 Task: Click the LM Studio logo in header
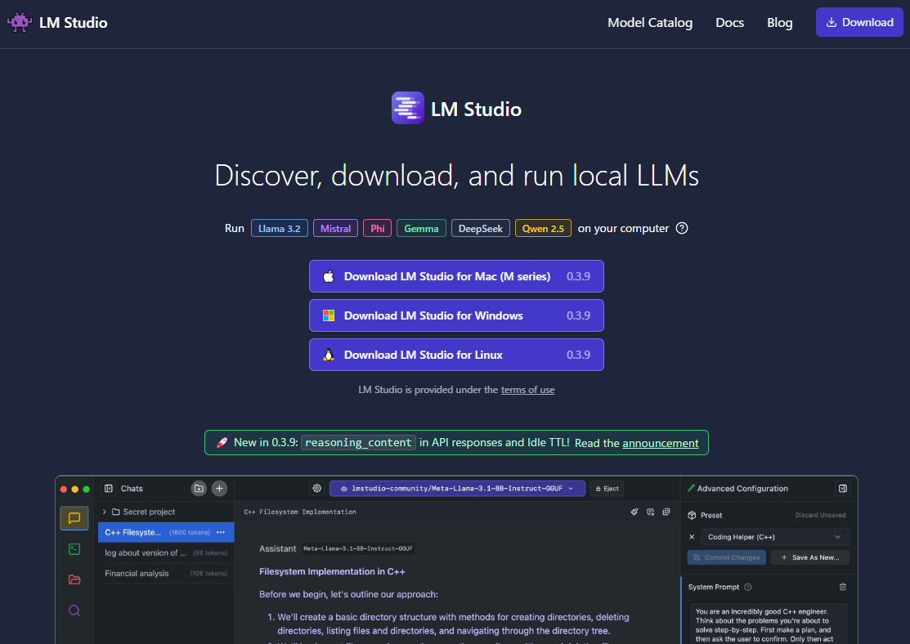pos(57,23)
